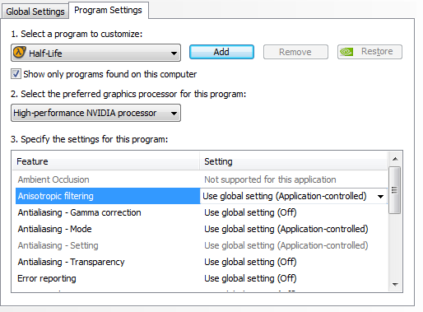Open the Half-Life program dropdown
The height and width of the screenshot is (312, 423).
(x=95, y=53)
